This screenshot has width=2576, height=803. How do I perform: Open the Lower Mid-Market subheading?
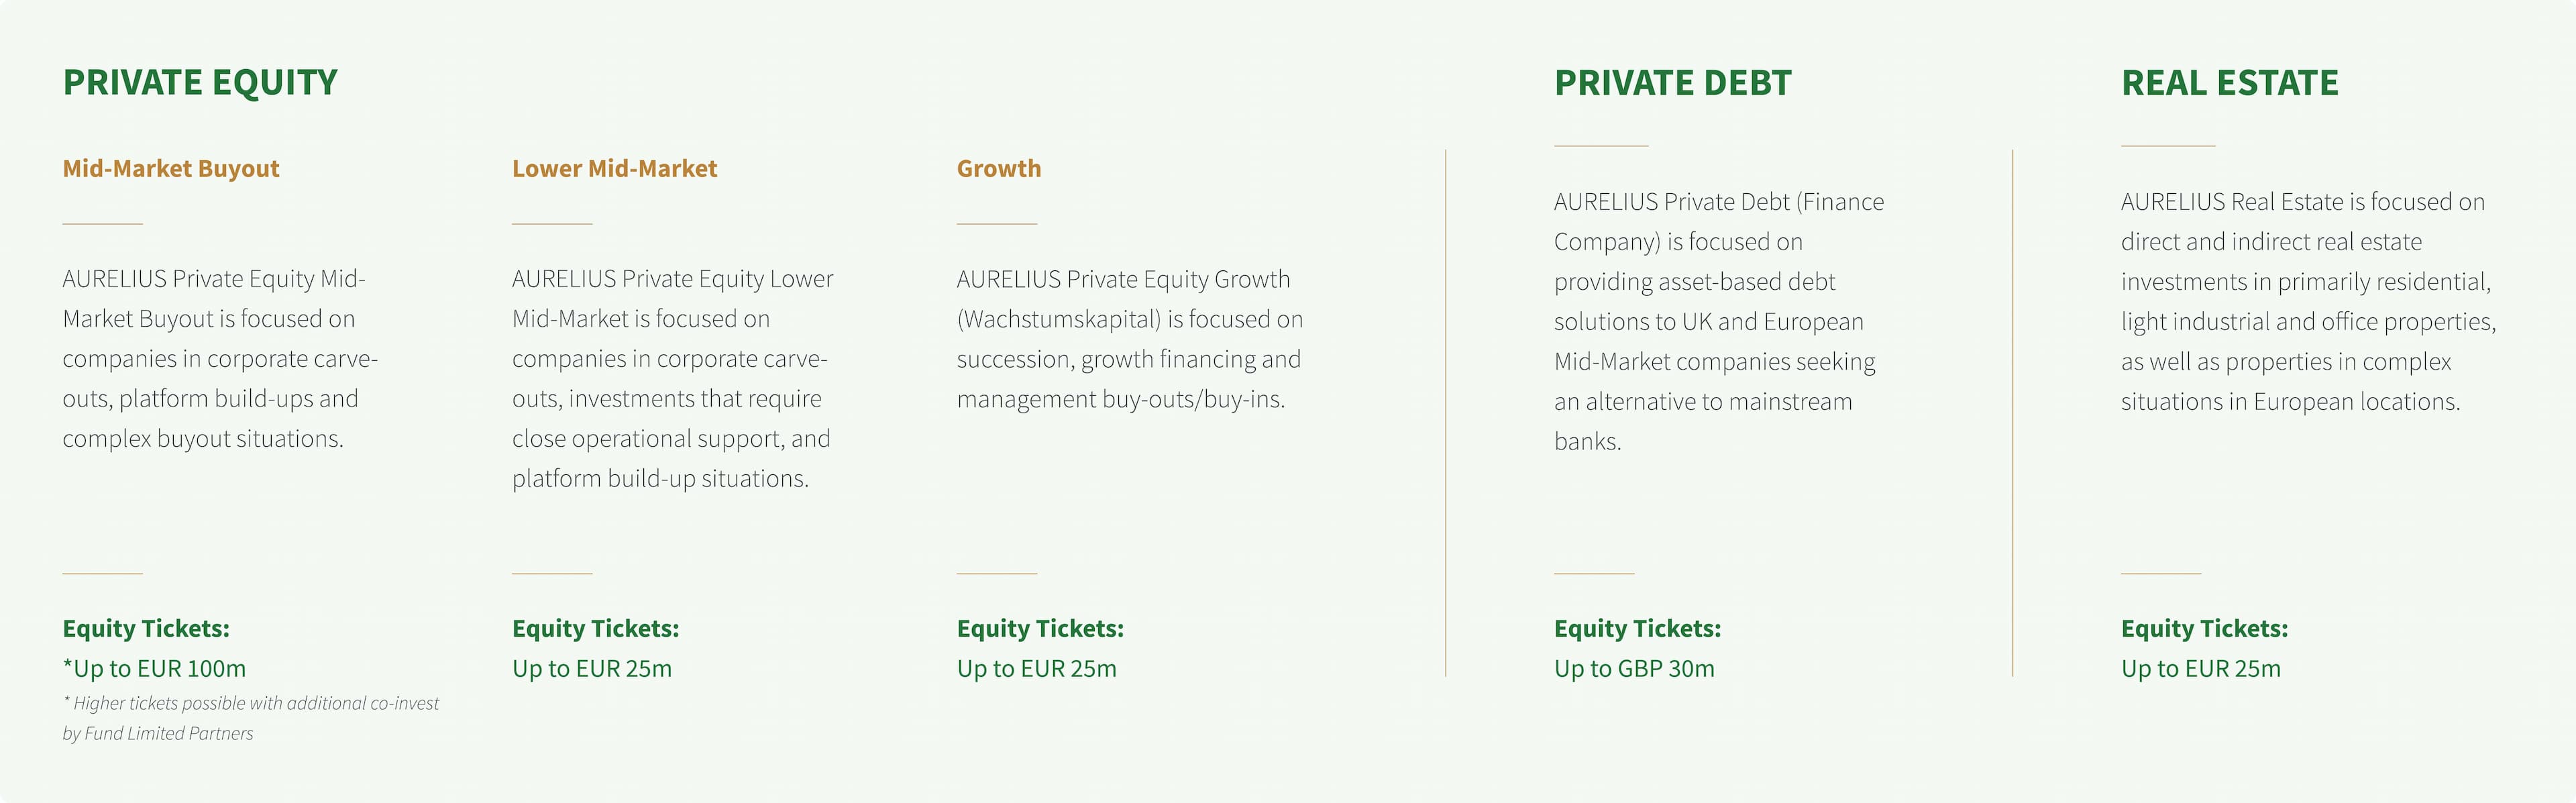pos(614,169)
